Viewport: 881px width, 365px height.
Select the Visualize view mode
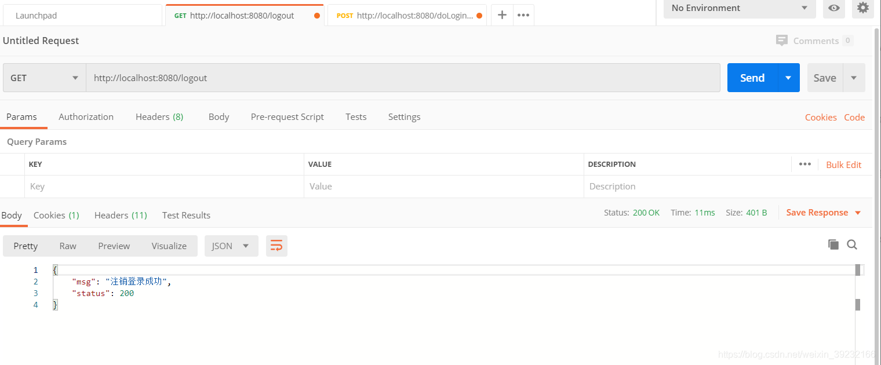[x=169, y=246]
